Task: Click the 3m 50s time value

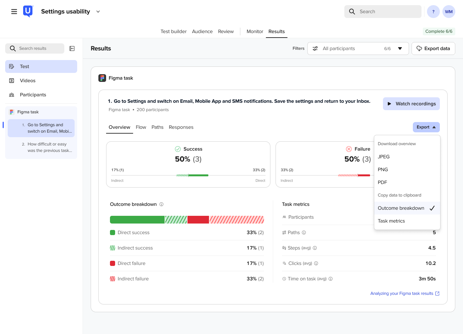Action: 427,279
